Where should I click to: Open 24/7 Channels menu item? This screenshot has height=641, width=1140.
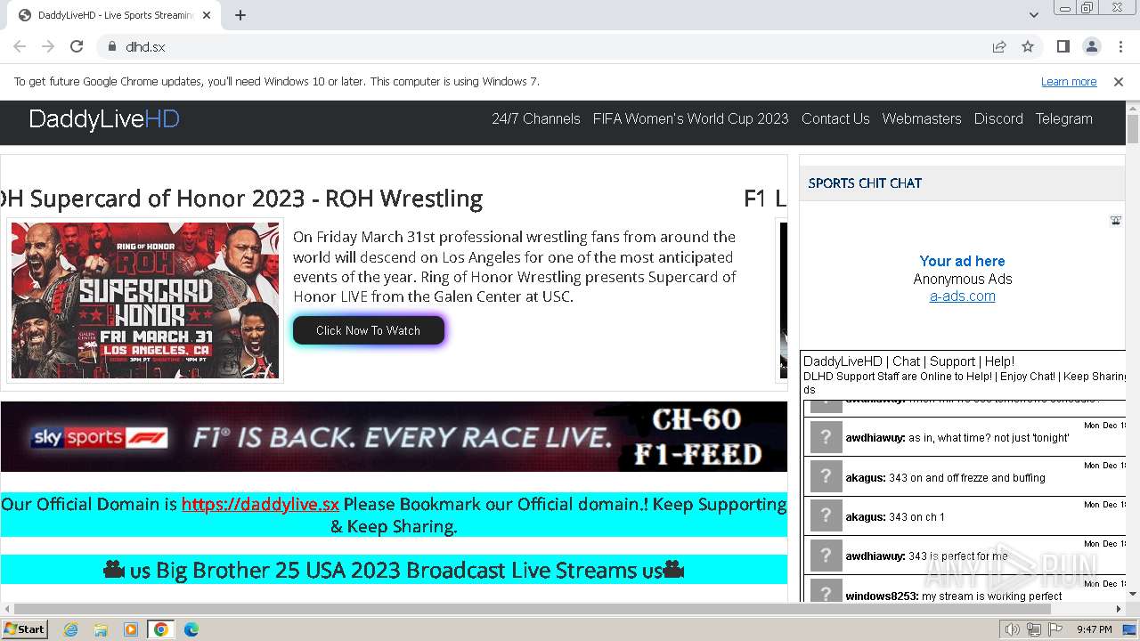point(536,118)
